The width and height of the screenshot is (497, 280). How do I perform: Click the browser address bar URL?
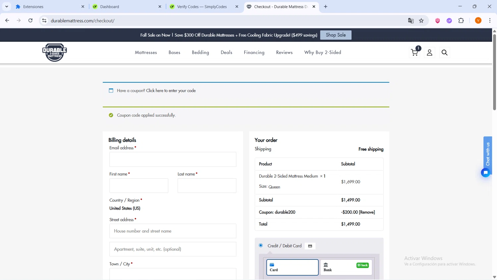point(83,21)
